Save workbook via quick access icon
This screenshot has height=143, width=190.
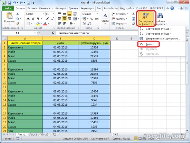point(10,3)
